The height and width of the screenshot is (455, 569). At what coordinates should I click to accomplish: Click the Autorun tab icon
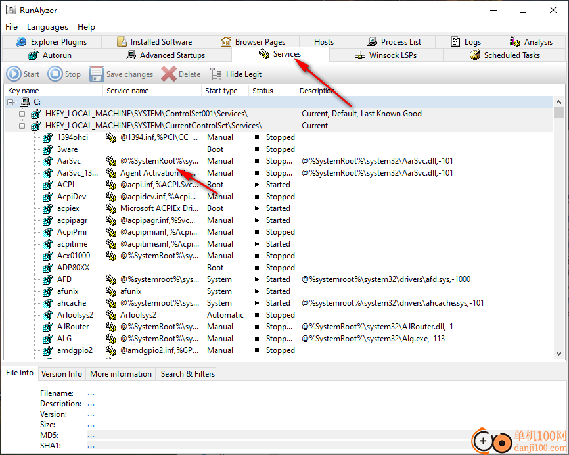click(x=34, y=55)
